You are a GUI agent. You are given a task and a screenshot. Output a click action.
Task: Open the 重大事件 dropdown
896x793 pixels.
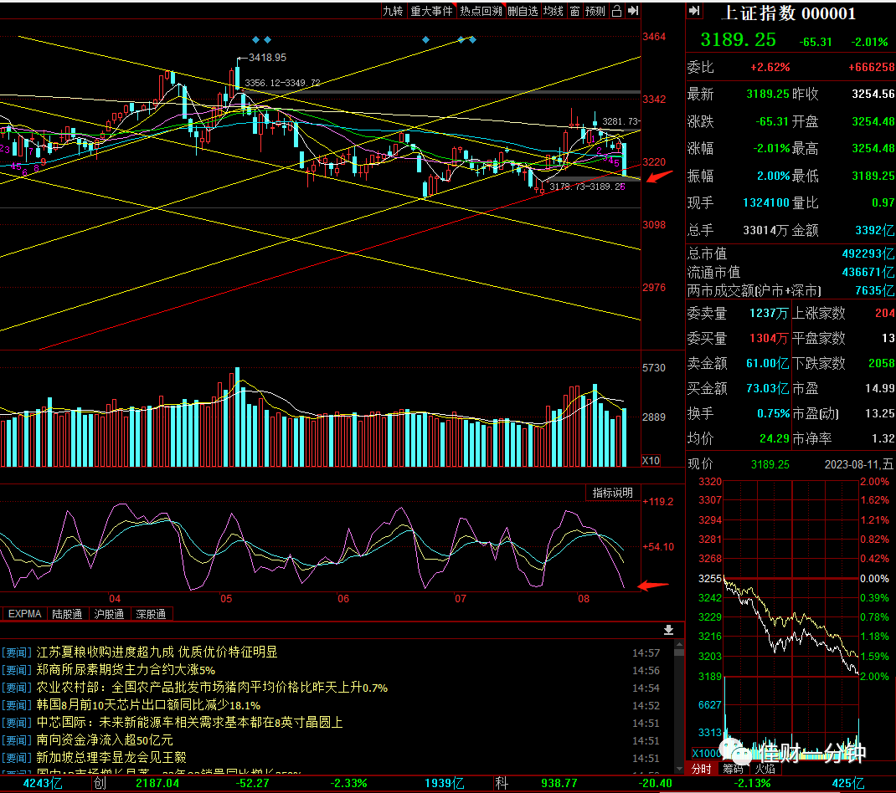pos(432,11)
